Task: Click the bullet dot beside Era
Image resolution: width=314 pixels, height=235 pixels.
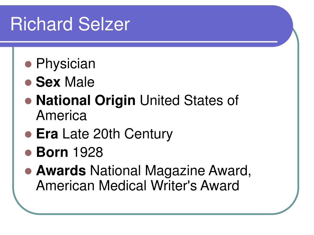Action: point(28,134)
